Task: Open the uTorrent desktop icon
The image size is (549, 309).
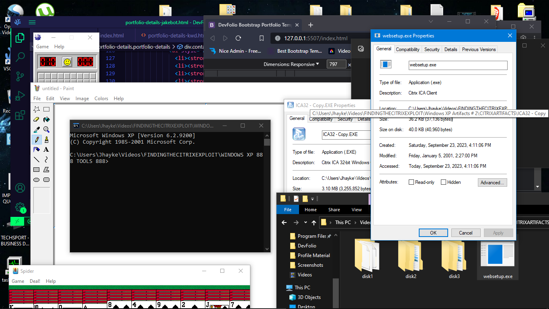Action: pos(45,10)
